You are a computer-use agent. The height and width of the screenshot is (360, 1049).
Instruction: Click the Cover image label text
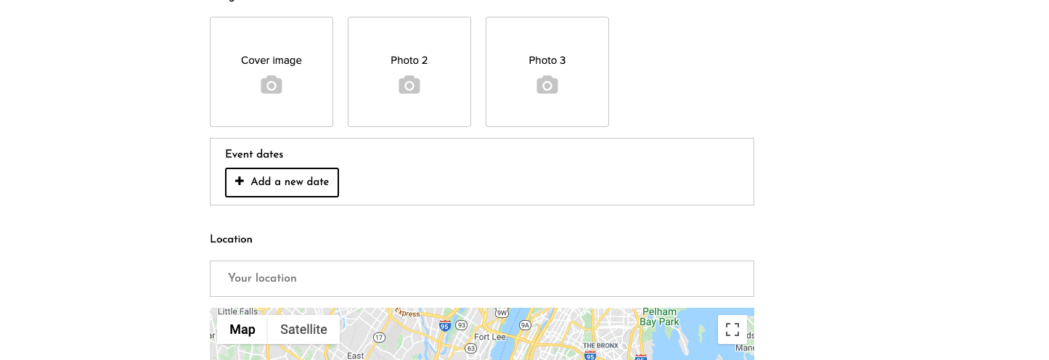click(x=272, y=60)
